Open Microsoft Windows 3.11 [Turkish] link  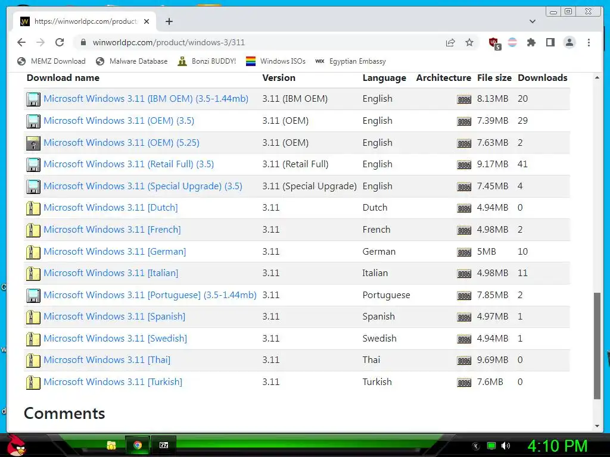pos(113,382)
